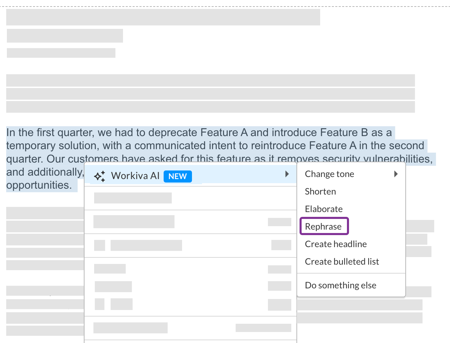Click the highlighted paragraph starting with In the first quarter
Image resolution: width=450 pixels, height=343 pixels.
click(x=137, y=145)
